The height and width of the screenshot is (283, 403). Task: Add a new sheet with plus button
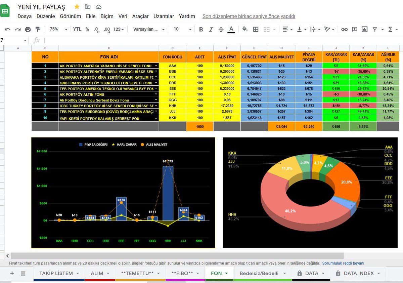click(12, 273)
